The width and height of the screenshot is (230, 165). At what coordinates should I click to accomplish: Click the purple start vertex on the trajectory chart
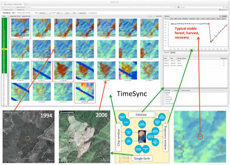tap(172, 24)
